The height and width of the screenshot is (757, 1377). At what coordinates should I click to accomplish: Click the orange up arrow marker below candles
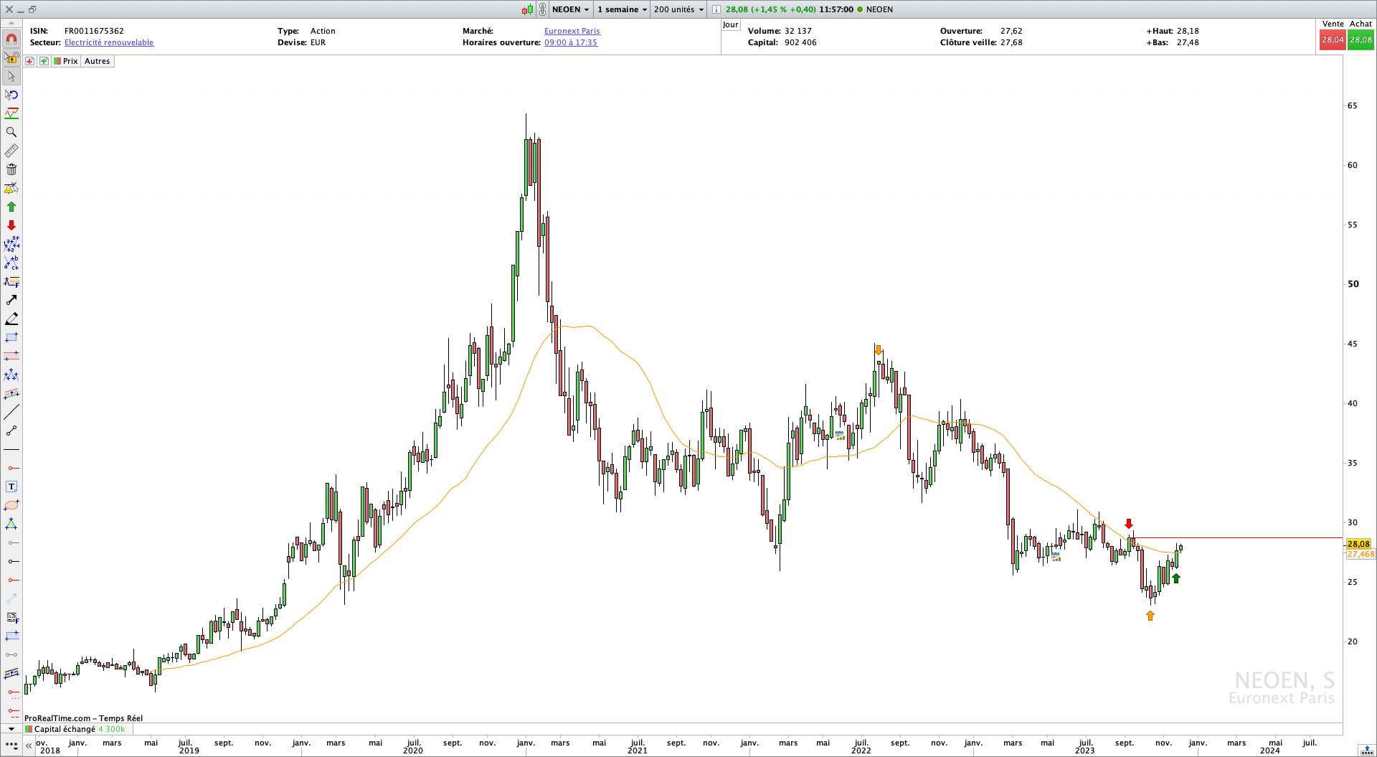pos(1150,615)
